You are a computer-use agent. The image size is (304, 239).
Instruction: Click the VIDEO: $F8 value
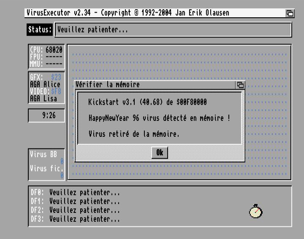(x=56, y=91)
